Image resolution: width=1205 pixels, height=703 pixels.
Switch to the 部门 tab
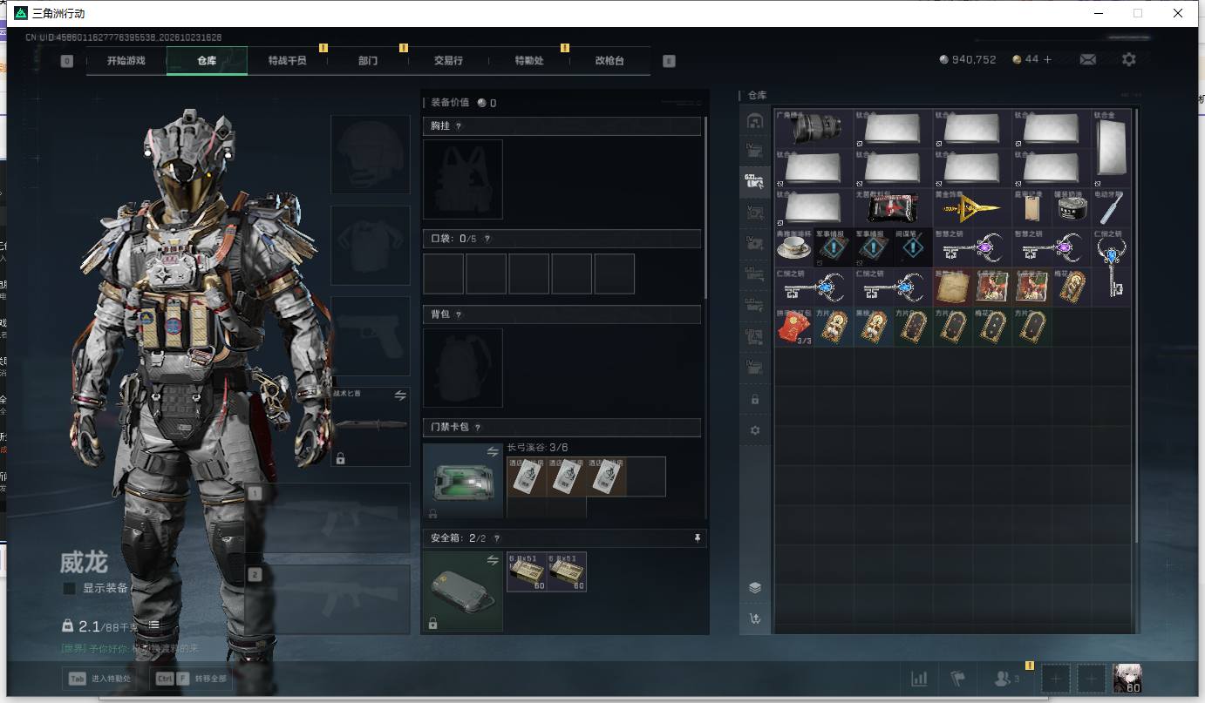[x=368, y=61]
